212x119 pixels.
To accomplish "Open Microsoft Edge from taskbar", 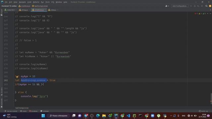I will 98,116.
